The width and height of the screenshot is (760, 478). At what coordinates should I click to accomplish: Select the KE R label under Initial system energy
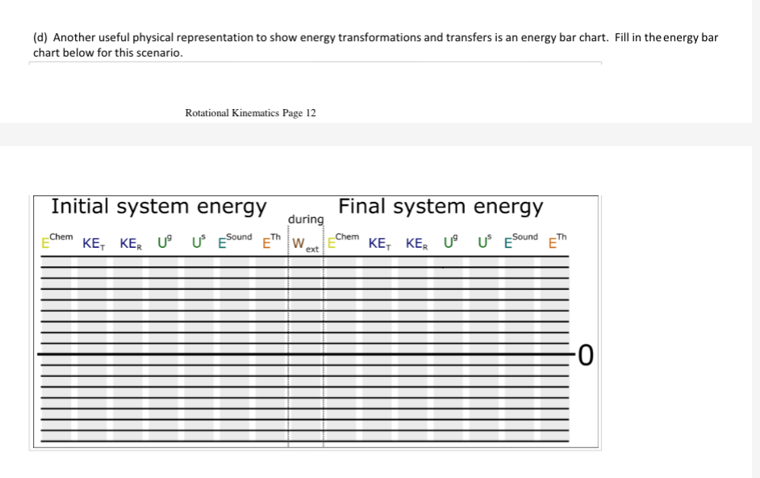click(x=131, y=243)
